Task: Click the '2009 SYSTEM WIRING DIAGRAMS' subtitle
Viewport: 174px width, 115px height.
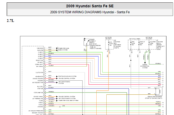Action: (76, 12)
